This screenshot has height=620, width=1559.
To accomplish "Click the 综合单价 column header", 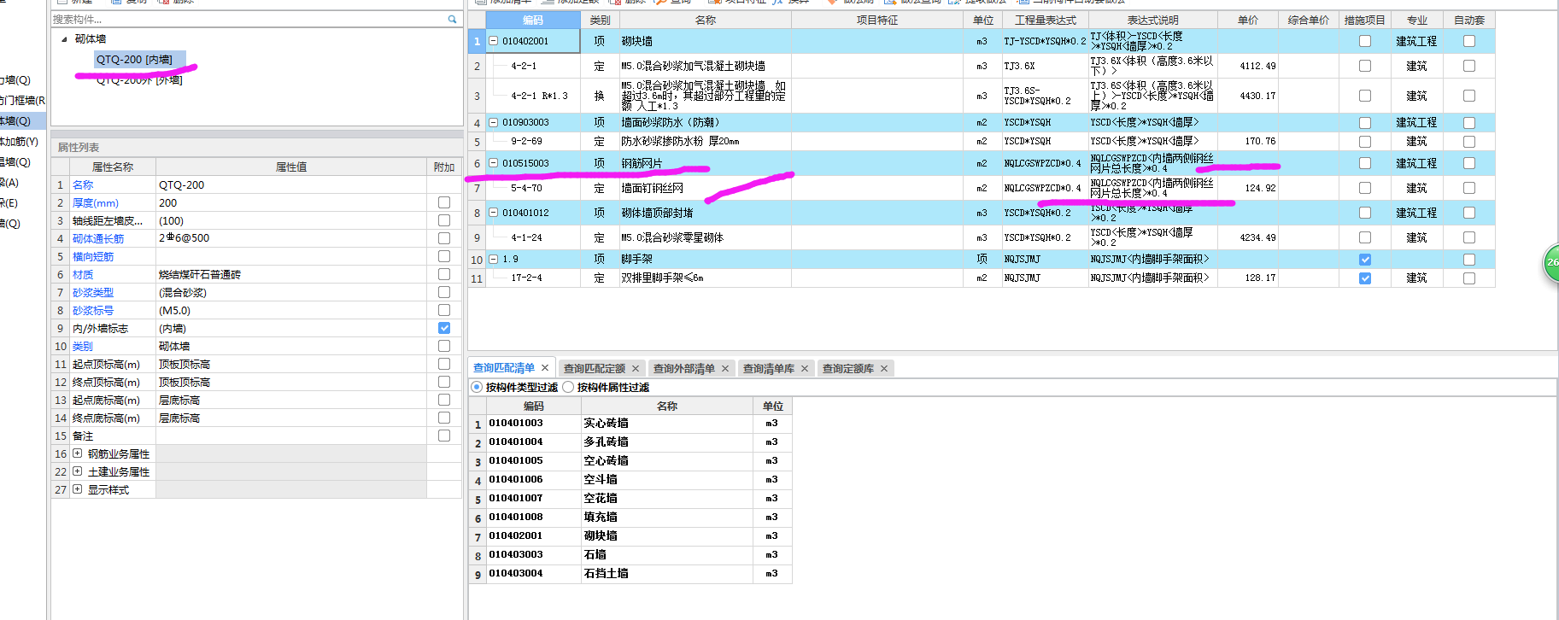I will (1309, 20).
